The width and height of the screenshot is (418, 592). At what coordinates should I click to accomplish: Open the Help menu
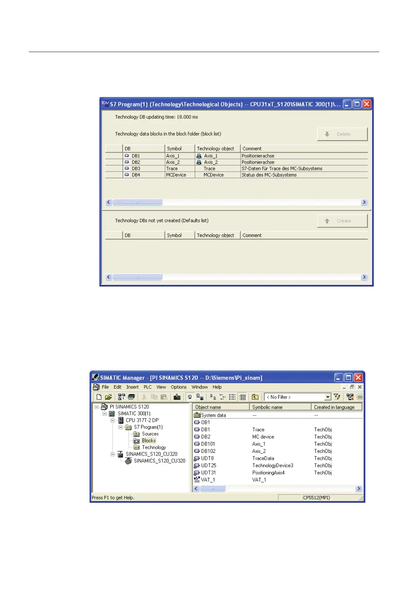point(217,387)
